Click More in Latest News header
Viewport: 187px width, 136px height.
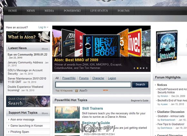[x=45, y=49]
